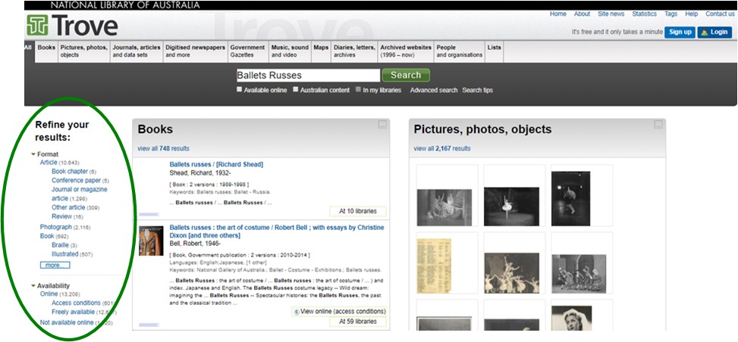Click the relevance bar under Richard Shead result

click(149, 215)
